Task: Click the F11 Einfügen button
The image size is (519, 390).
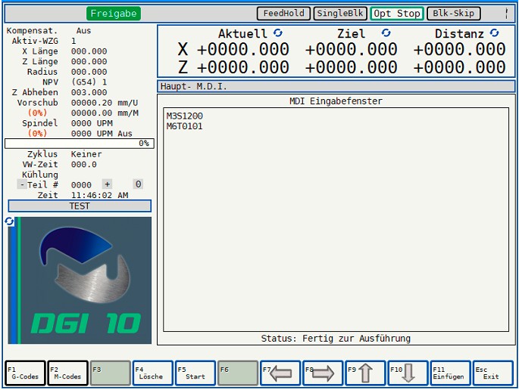Action: click(x=450, y=373)
